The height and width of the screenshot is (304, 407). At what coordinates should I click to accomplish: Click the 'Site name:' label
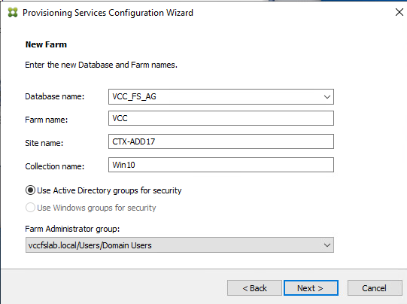point(44,143)
